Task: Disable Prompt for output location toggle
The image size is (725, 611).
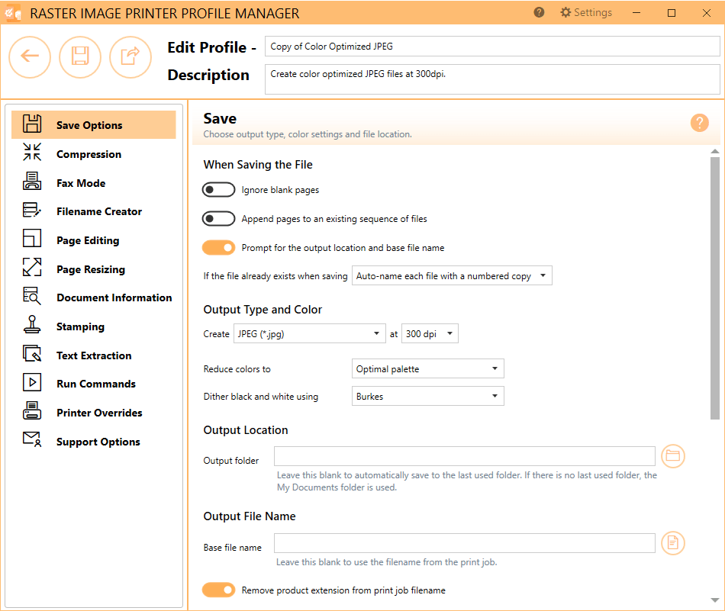Action: coord(219,248)
